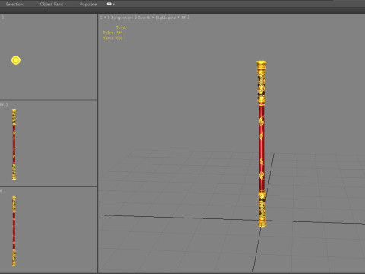The width and height of the screenshot is (365, 274).
Task: Expand the ribbon display dropdown arrow
Action: 114,4
